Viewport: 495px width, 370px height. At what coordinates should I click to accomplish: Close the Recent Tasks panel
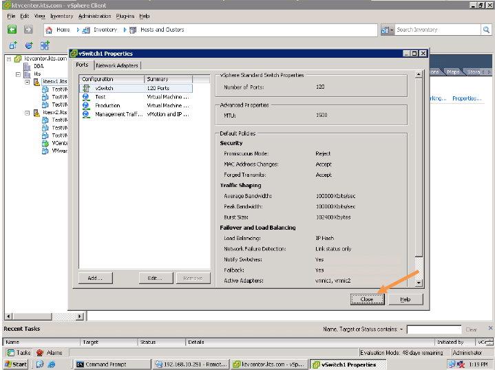click(x=490, y=328)
